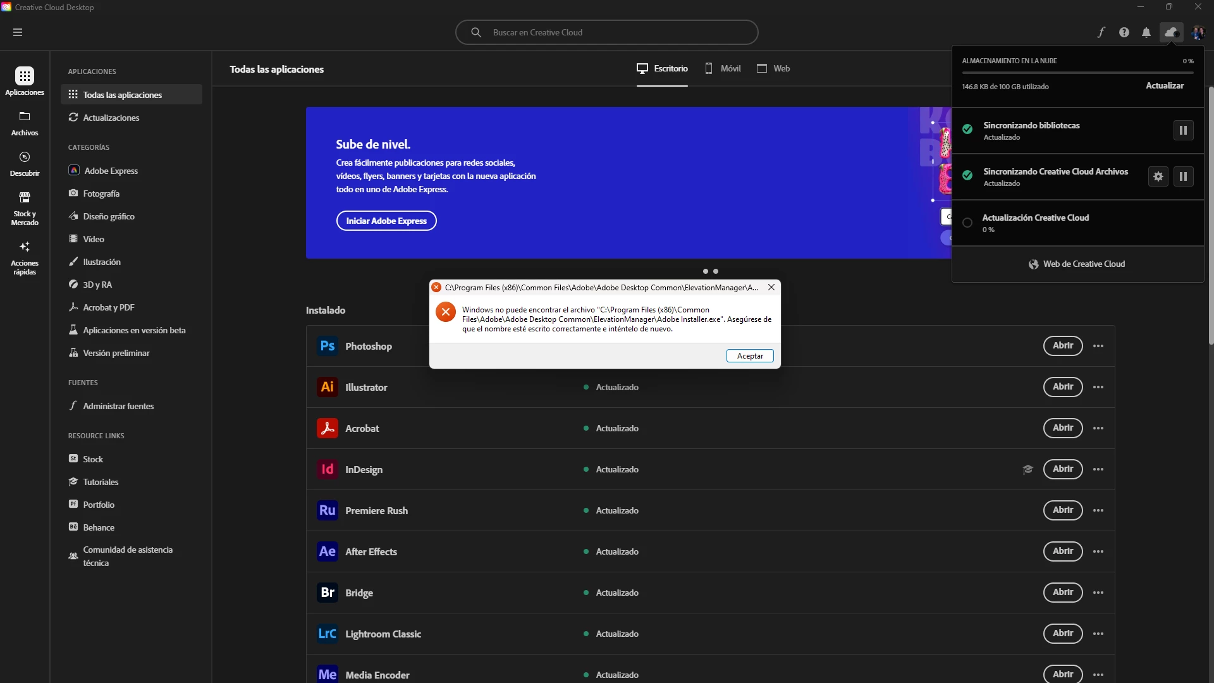
Task: Click the help question mark icon
Action: [1124, 32]
